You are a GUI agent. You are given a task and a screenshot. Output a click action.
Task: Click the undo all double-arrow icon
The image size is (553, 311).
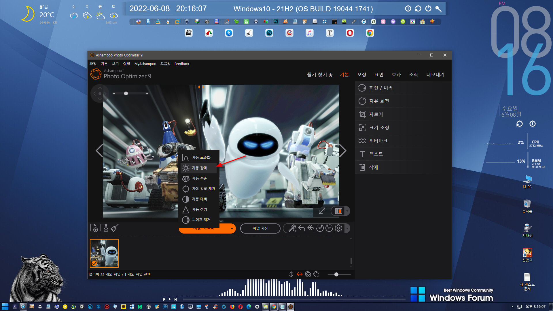[x=311, y=228]
